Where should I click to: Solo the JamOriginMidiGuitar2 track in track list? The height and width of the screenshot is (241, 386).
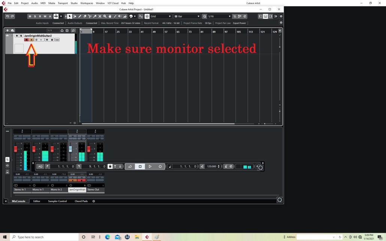tap(21, 36)
